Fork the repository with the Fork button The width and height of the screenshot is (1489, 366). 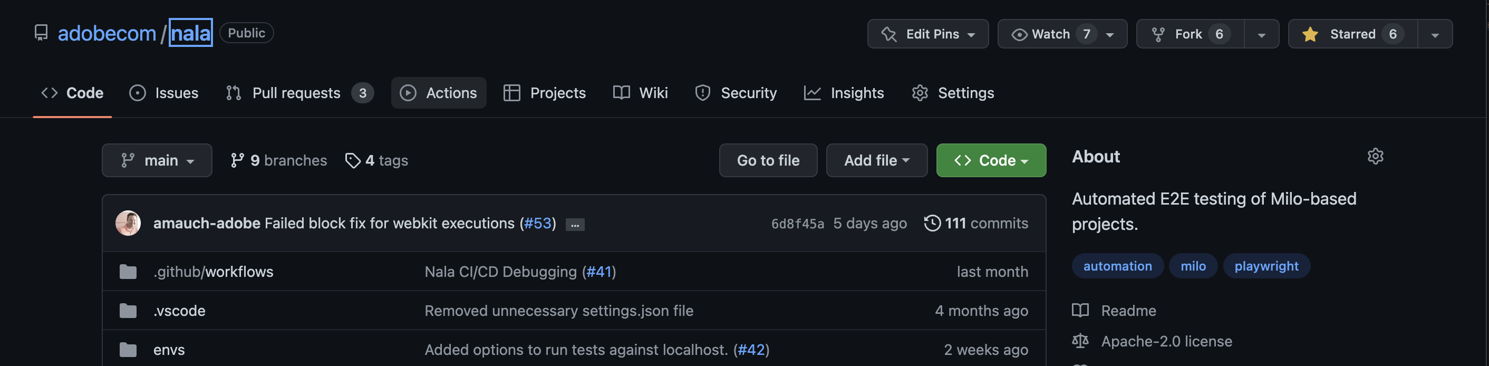click(x=1190, y=34)
